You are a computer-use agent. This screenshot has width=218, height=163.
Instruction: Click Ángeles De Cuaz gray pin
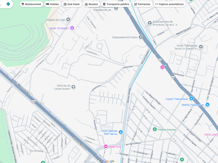pos(68,20)
